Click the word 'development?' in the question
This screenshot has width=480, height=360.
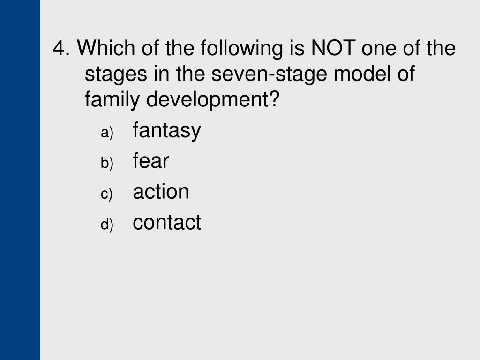click(213, 100)
